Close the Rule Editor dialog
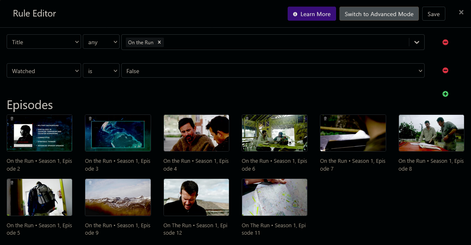This screenshot has width=471, height=245. 461,12
